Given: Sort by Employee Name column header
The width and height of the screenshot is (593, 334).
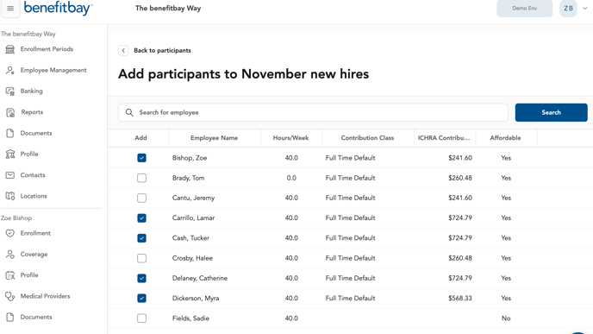Looking at the screenshot, I should pos(214,138).
